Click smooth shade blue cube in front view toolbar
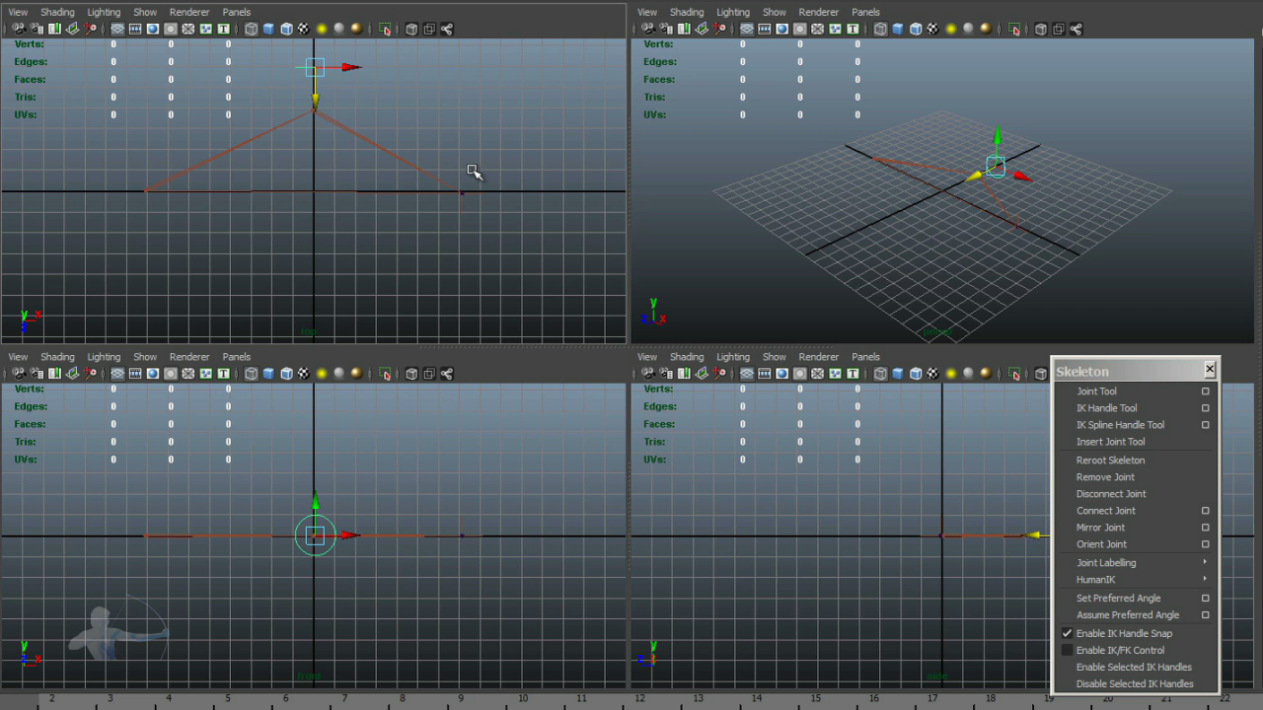The height and width of the screenshot is (710, 1263). [268, 374]
